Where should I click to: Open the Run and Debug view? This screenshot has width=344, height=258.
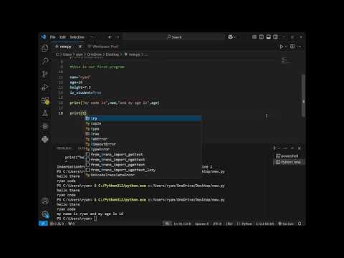[45, 87]
